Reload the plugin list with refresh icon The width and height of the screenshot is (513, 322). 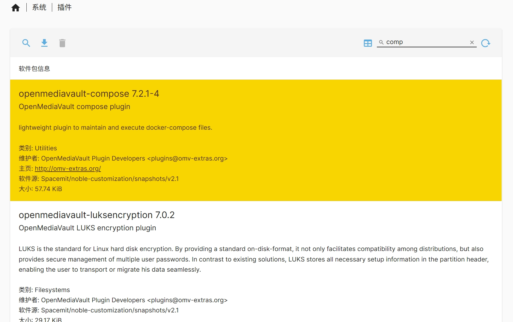(x=486, y=43)
